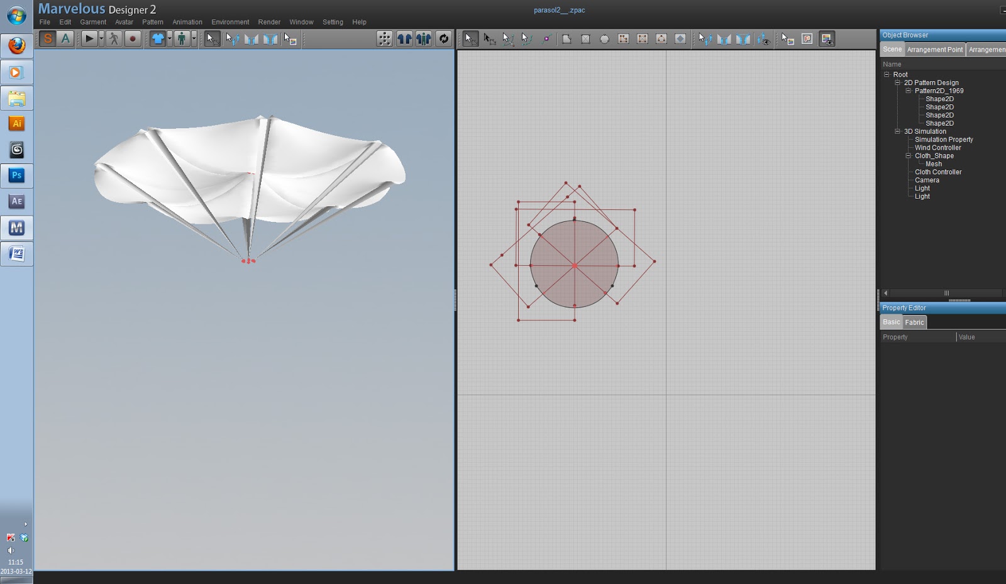Screen dimensions: 1006x584
Task: Select the 3D Select/Move arrow tool
Action: 213,39
